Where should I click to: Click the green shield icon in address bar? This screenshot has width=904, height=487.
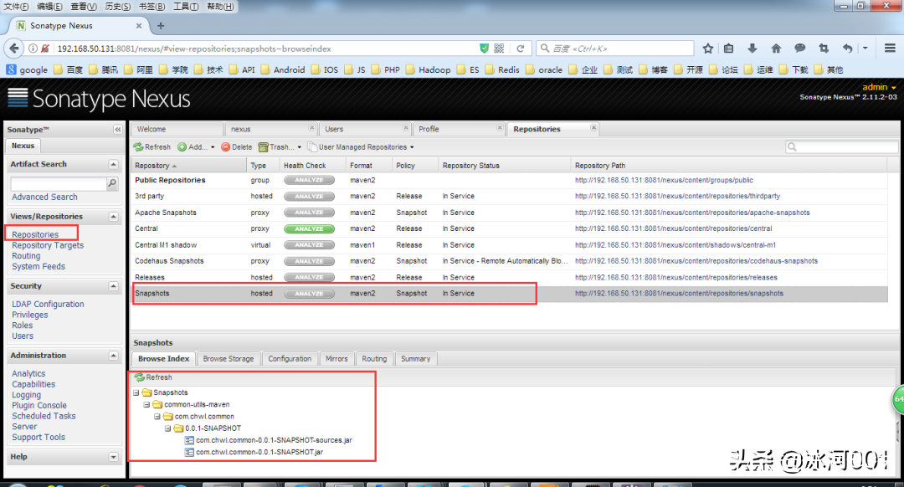(485, 49)
